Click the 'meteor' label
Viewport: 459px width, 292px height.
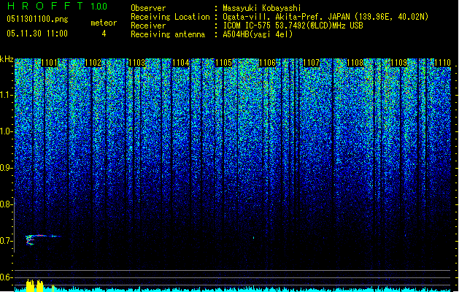tap(104, 23)
